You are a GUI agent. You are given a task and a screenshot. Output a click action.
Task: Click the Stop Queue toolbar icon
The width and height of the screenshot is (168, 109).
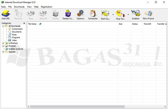pos(120,13)
